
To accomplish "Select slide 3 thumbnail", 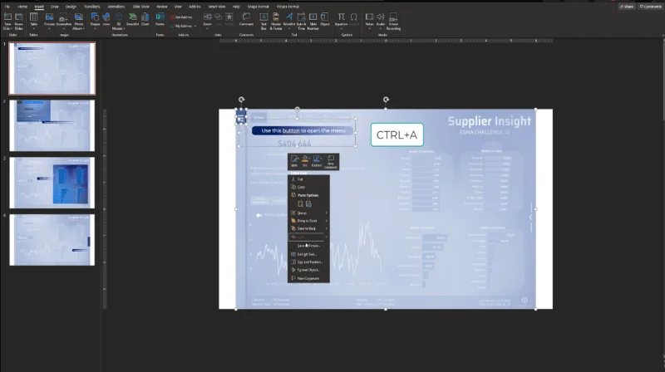I will click(x=52, y=183).
